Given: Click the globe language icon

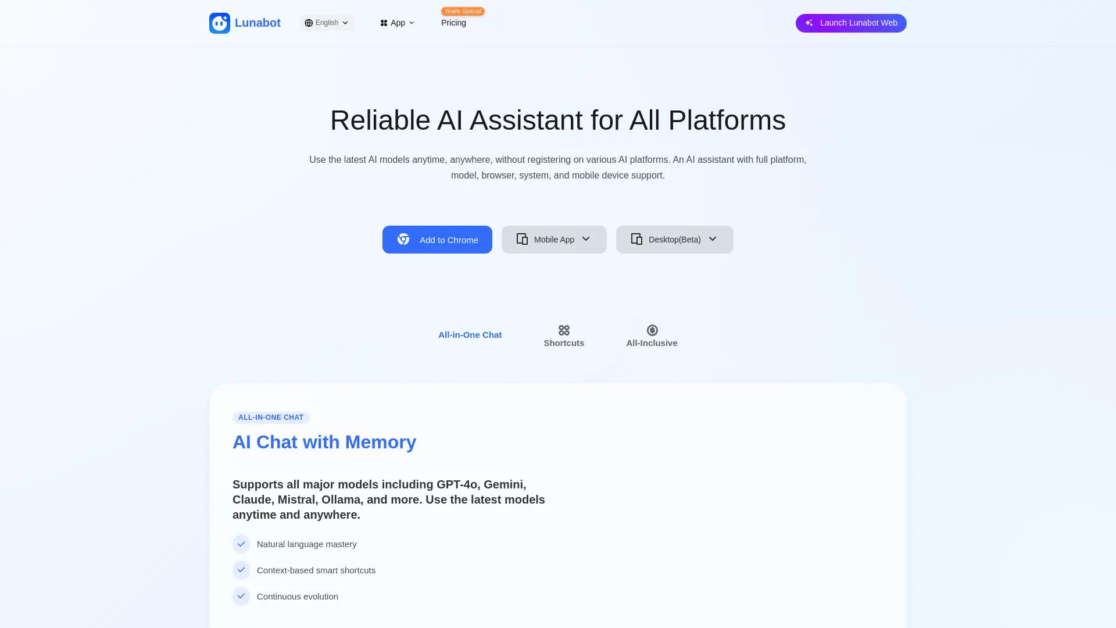Looking at the screenshot, I should [309, 23].
